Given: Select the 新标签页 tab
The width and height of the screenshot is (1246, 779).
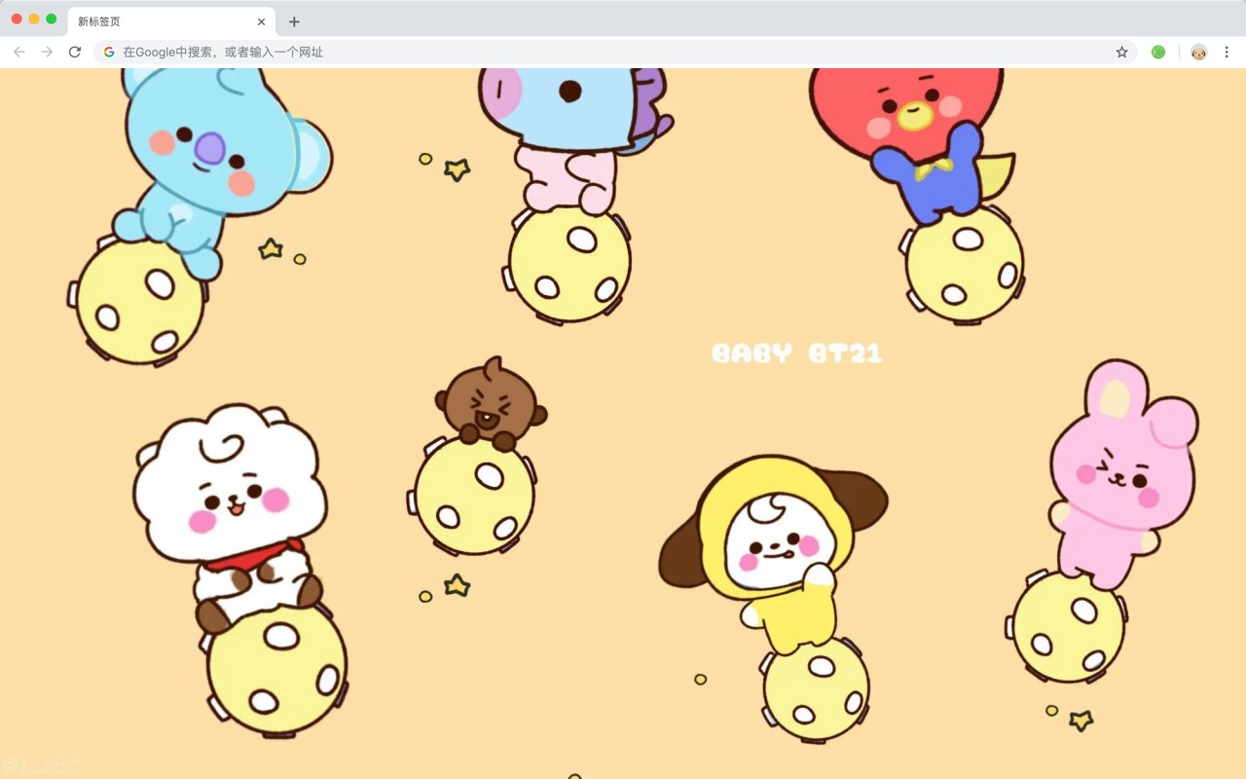Looking at the screenshot, I should point(171,21).
